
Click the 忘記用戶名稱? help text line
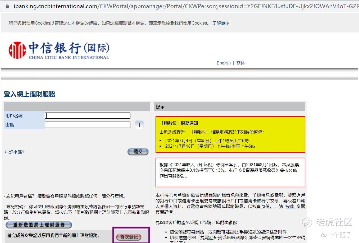pos(65,196)
